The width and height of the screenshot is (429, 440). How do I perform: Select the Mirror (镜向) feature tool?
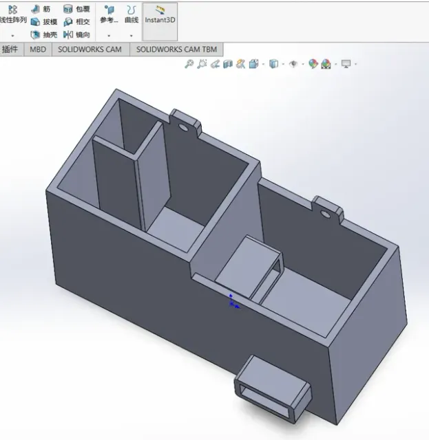[x=76, y=34]
